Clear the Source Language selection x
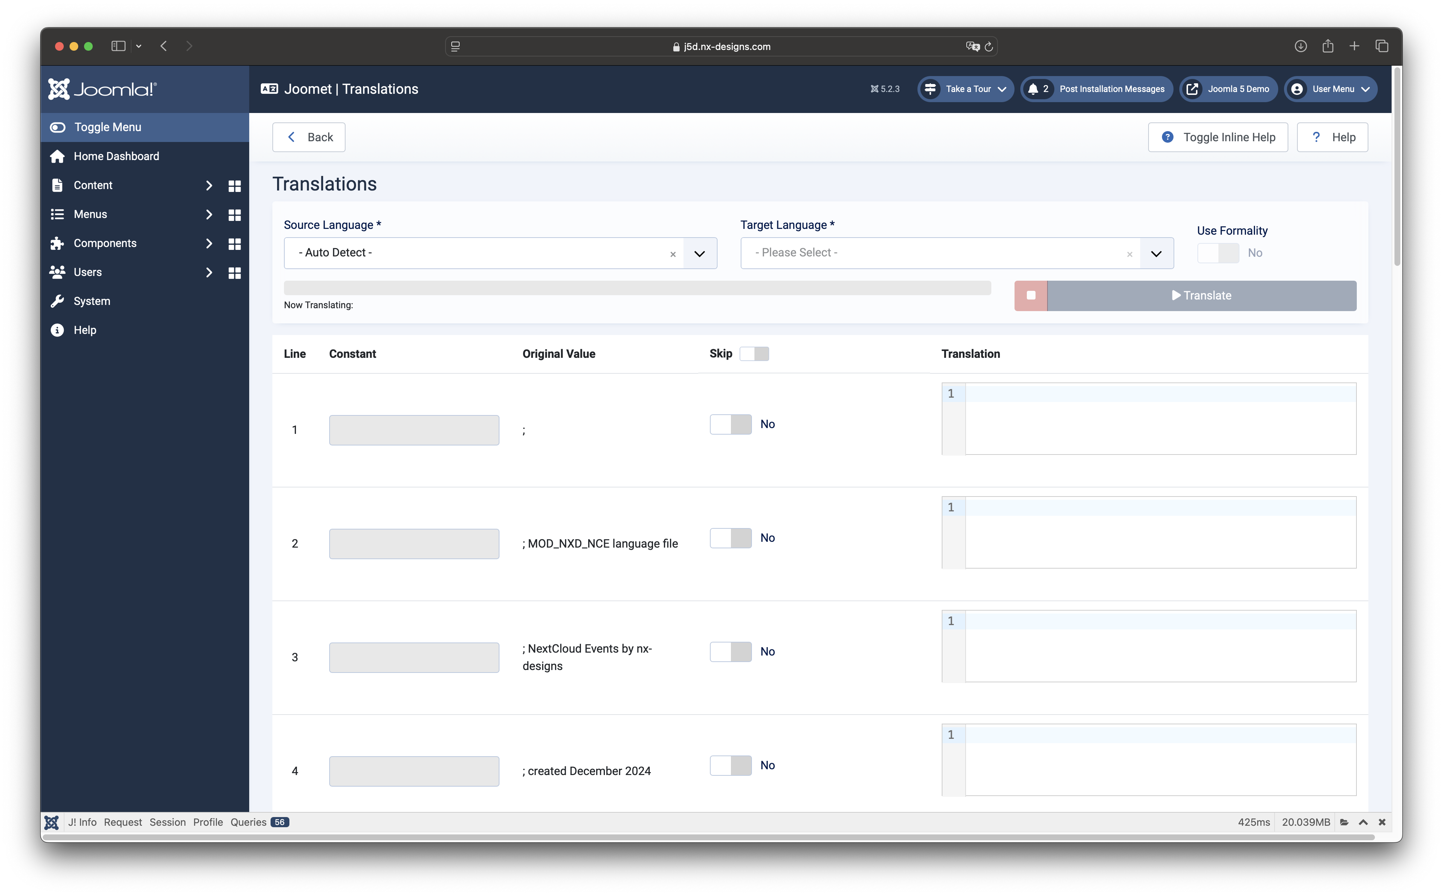Screen dimensions: 1443x896 pyautogui.click(x=673, y=254)
